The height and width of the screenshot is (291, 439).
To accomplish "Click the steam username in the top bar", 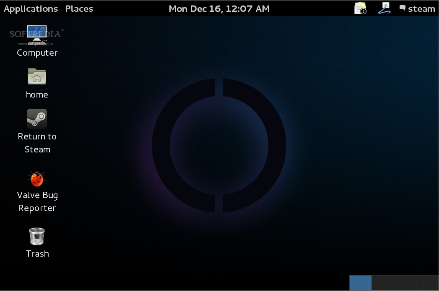I will pyautogui.click(x=422, y=8).
